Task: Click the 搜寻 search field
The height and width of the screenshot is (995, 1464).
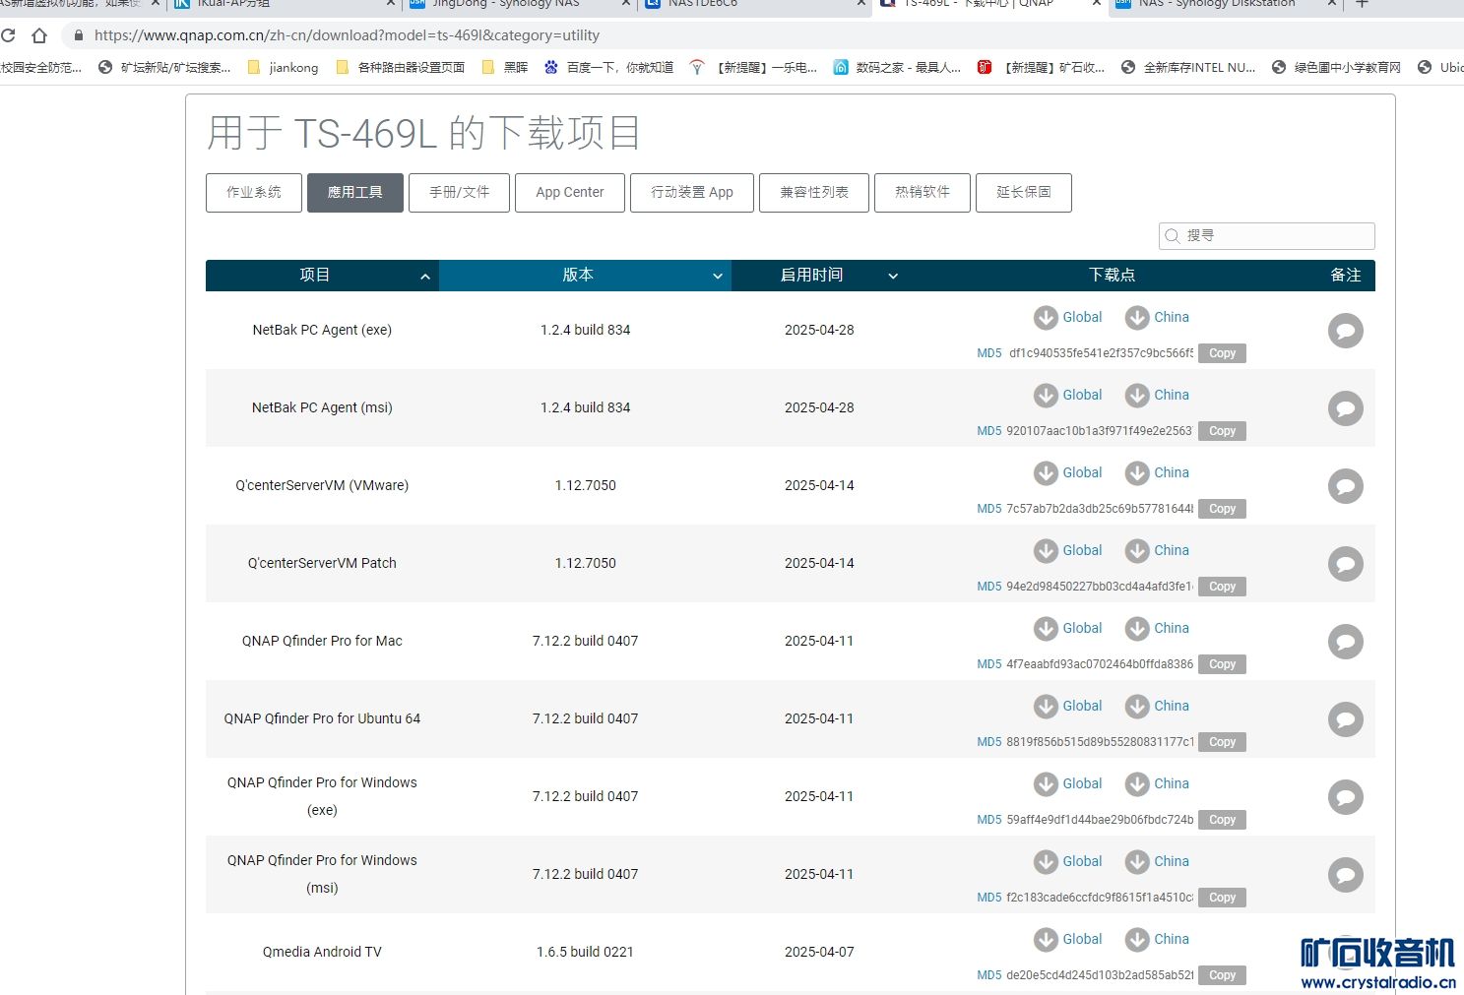Action: tap(1267, 236)
